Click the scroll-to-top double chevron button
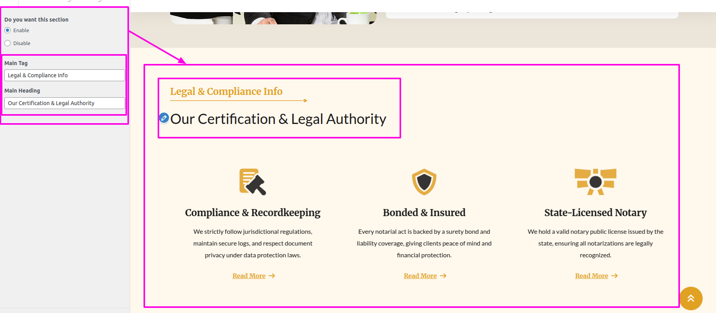This screenshot has height=313, width=716. pyautogui.click(x=691, y=298)
